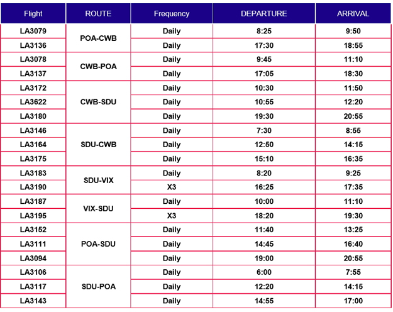
Task: Select flight LA3079 cell
Action: pyautogui.click(x=33, y=31)
